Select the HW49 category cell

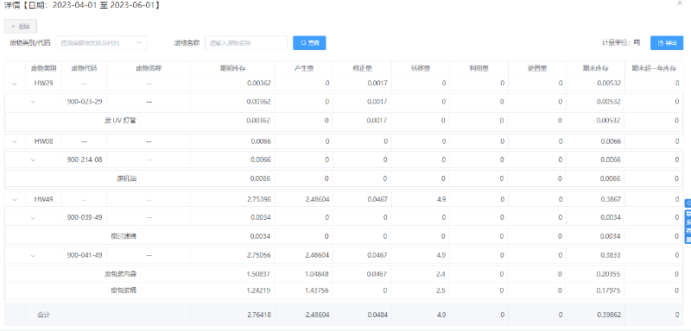tap(44, 199)
